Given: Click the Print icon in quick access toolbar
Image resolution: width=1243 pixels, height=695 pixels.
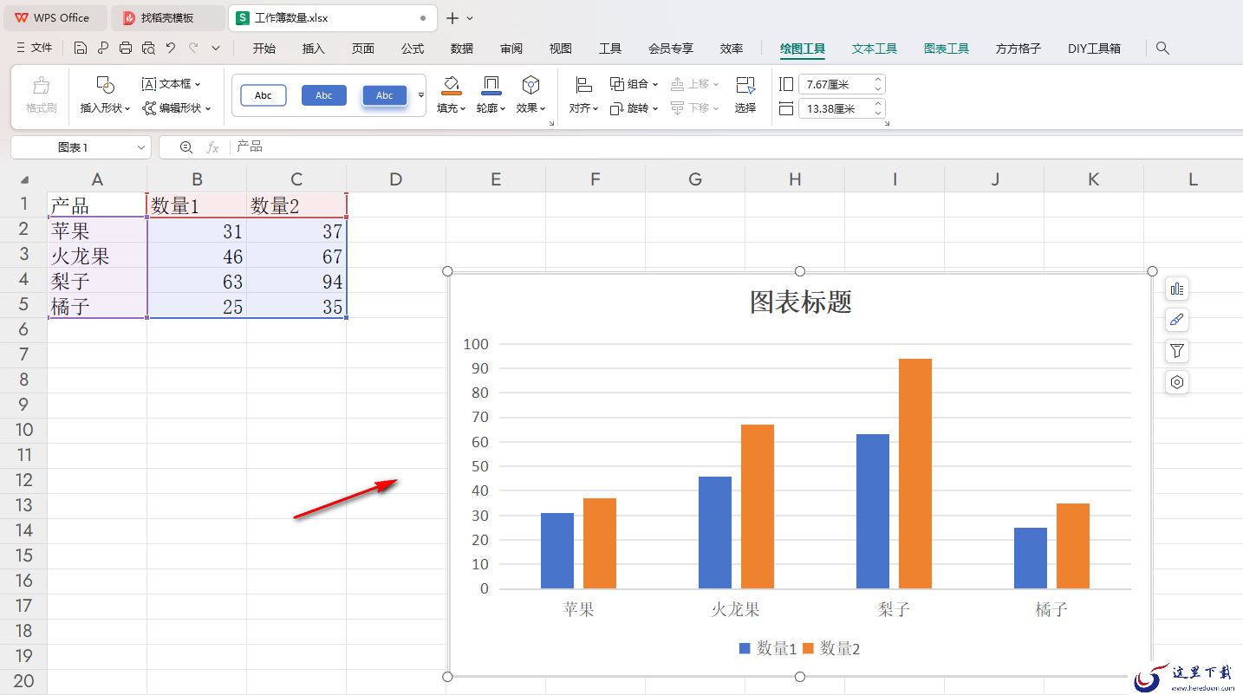Looking at the screenshot, I should (126, 49).
